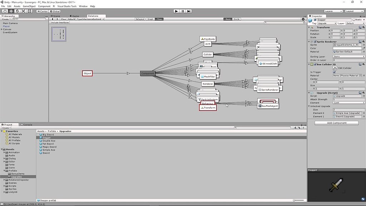This screenshot has height=206, width=366.
Task: Select the Scale tool
Action: pos(23,11)
